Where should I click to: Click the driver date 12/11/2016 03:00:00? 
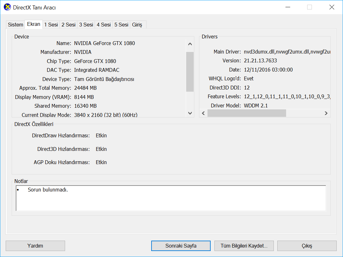(x=268, y=70)
